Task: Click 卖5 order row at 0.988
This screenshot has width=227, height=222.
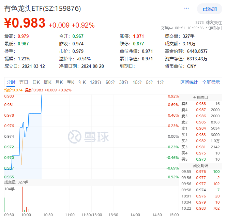Action: (200, 104)
